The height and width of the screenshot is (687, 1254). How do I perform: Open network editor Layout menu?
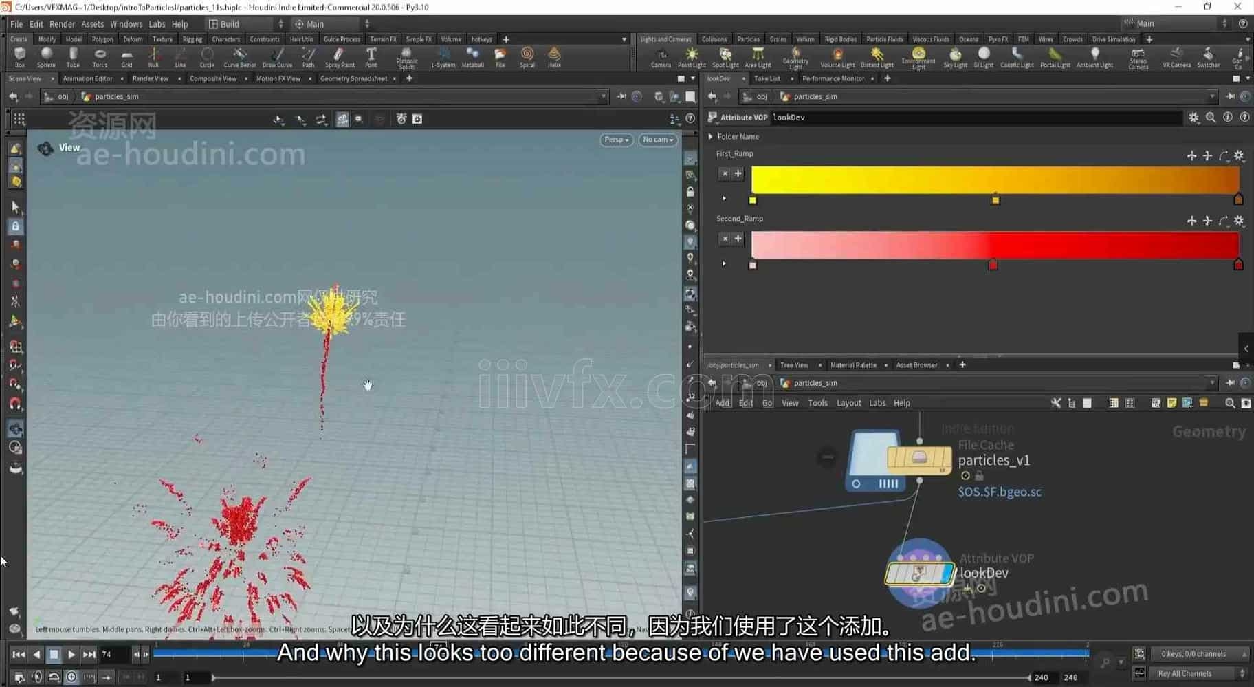(848, 404)
